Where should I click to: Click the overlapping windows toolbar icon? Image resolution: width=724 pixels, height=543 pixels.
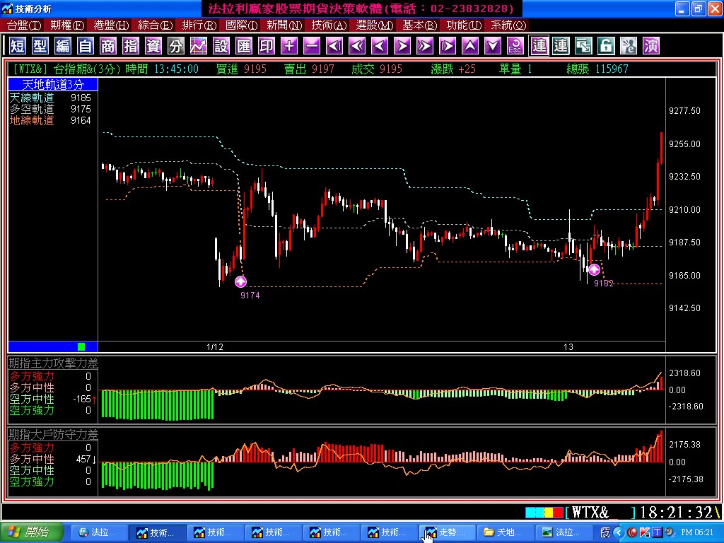(x=583, y=46)
